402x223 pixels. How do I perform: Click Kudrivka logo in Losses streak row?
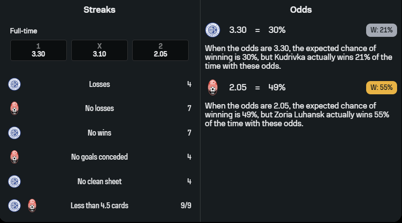15,84
